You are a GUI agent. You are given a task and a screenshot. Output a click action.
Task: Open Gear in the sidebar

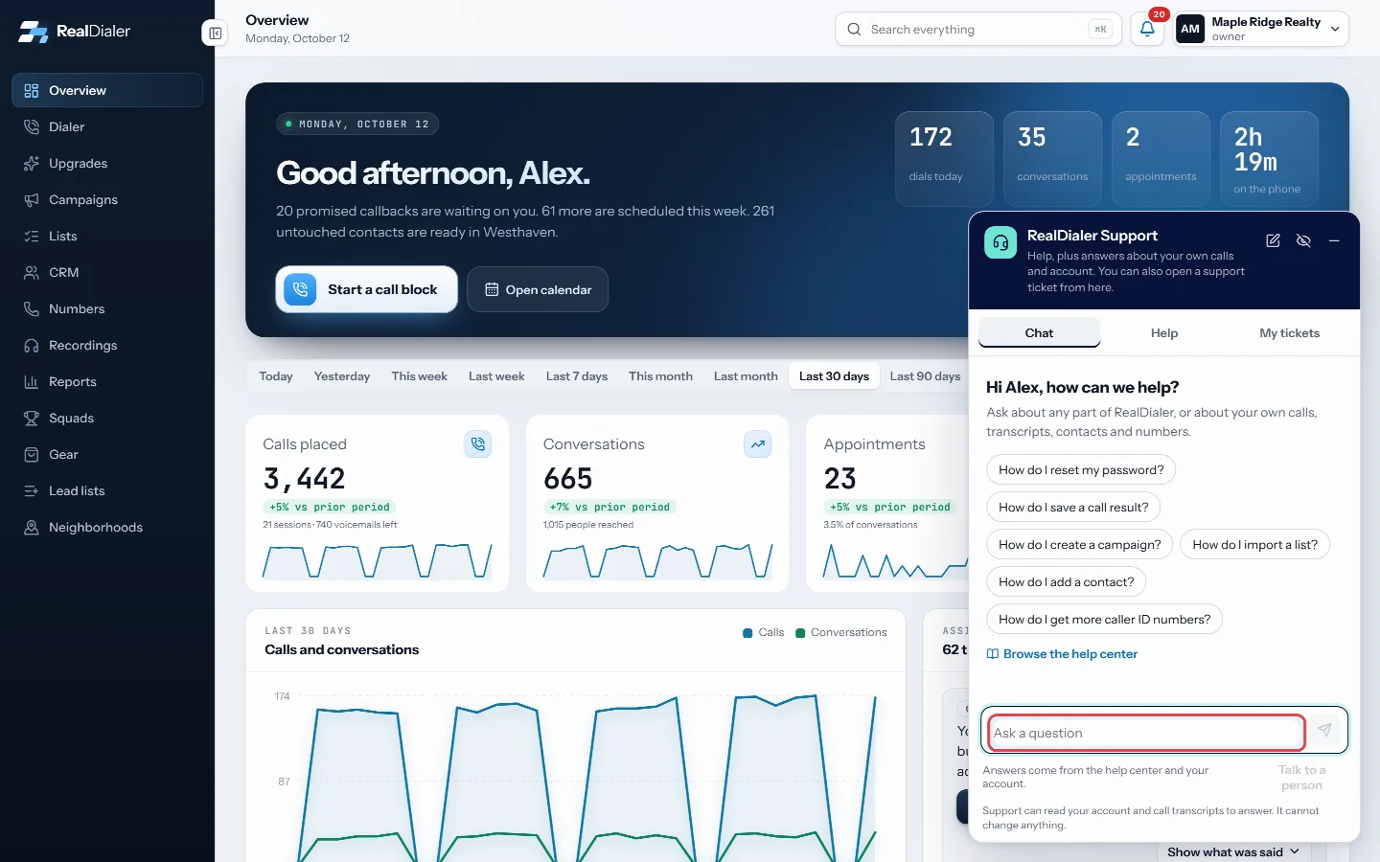pyautogui.click(x=107, y=455)
